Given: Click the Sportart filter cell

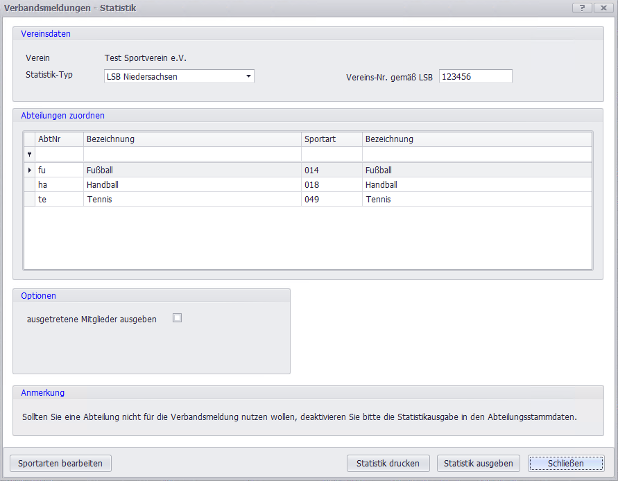Looking at the screenshot, I should click(x=331, y=154).
